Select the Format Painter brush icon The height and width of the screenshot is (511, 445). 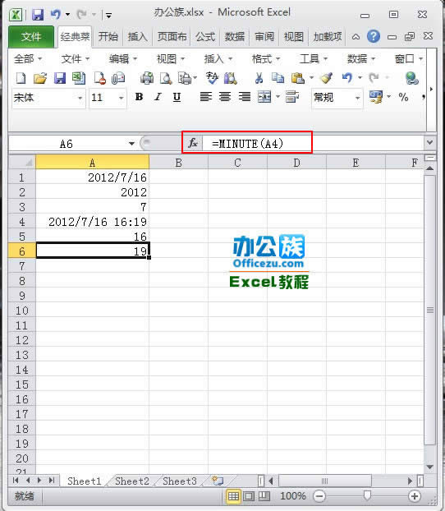[x=326, y=78]
